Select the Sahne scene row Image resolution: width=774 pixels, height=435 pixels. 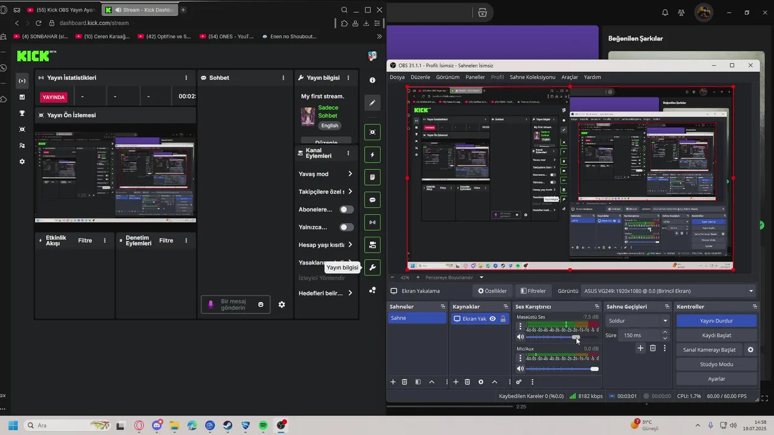(x=418, y=318)
